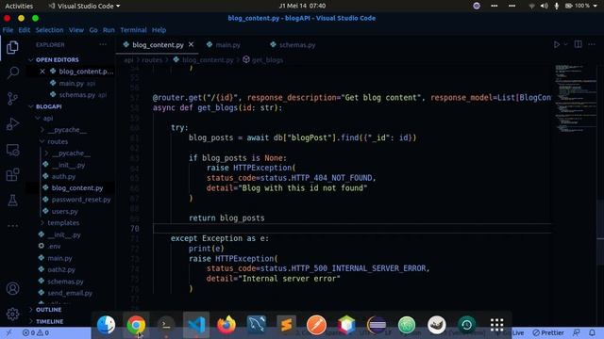Open the Manage gear icon
Screen dimensions: 604x339
(x=12, y=314)
